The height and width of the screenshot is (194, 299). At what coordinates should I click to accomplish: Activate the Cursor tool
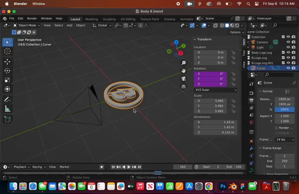coord(7,51)
